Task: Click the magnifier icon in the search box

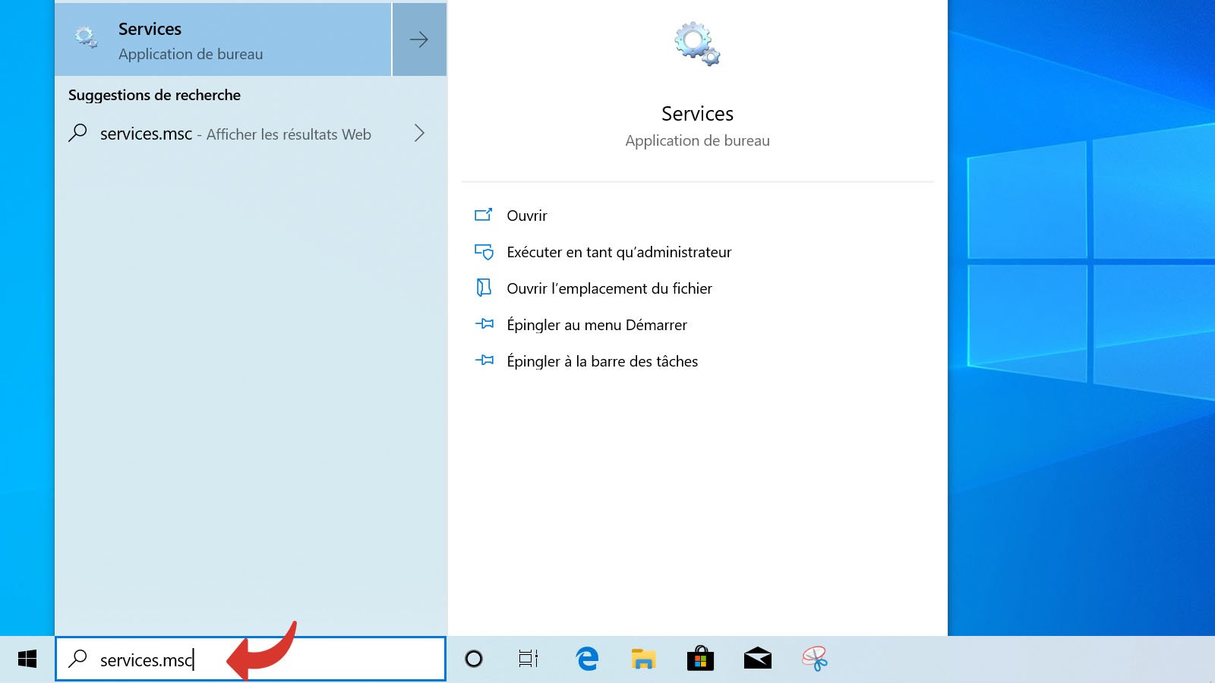Action: (x=78, y=659)
